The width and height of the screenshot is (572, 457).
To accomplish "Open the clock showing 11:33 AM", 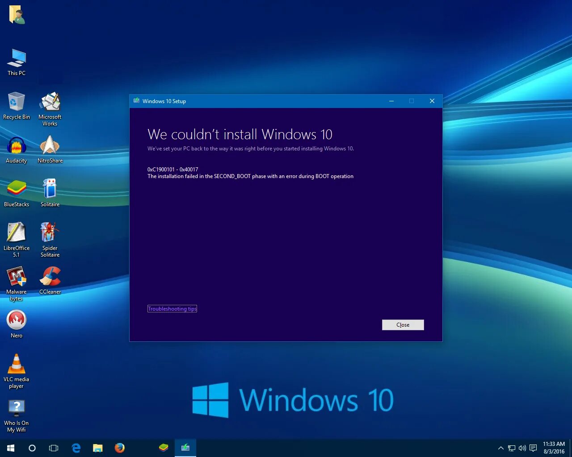I will pos(554,448).
